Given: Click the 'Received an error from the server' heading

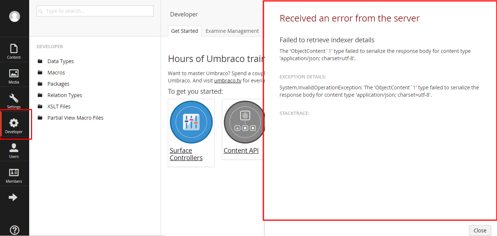Looking at the screenshot, I should pyautogui.click(x=350, y=18).
